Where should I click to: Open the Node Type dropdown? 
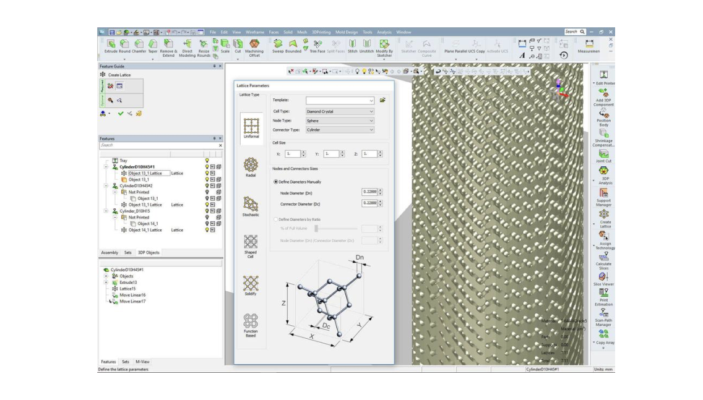tap(340, 121)
